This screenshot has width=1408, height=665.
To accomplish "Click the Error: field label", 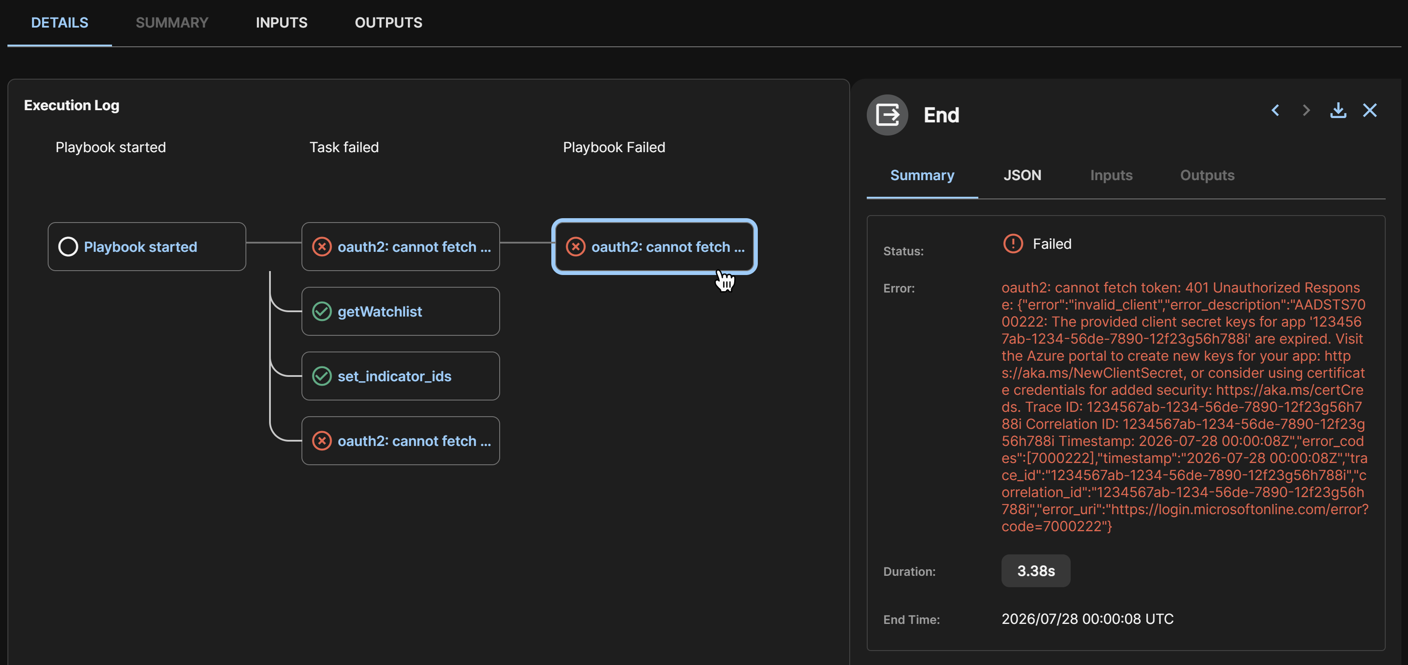I will (899, 288).
